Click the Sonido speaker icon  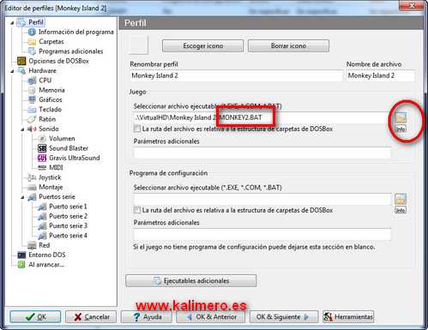coord(32,129)
